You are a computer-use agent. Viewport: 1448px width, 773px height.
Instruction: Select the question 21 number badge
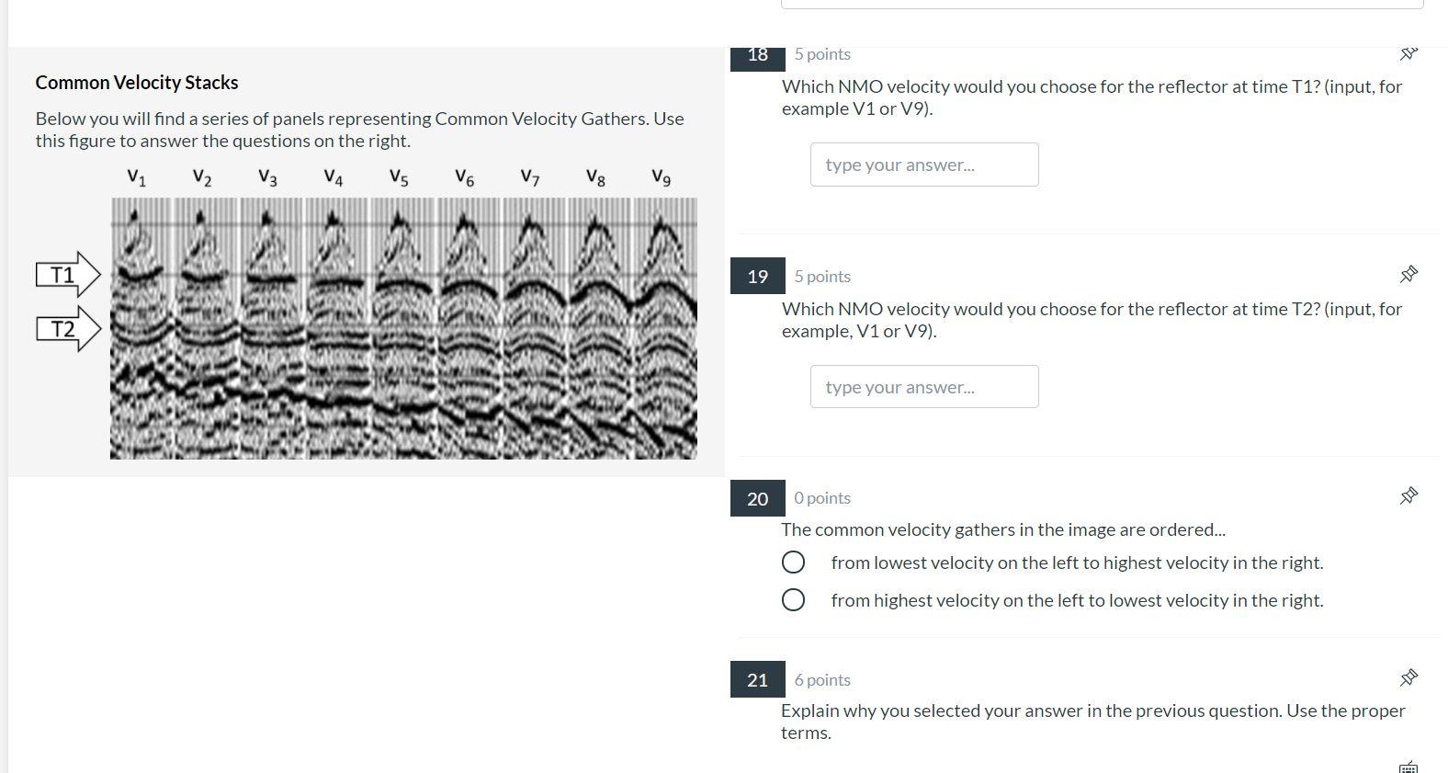coord(756,680)
